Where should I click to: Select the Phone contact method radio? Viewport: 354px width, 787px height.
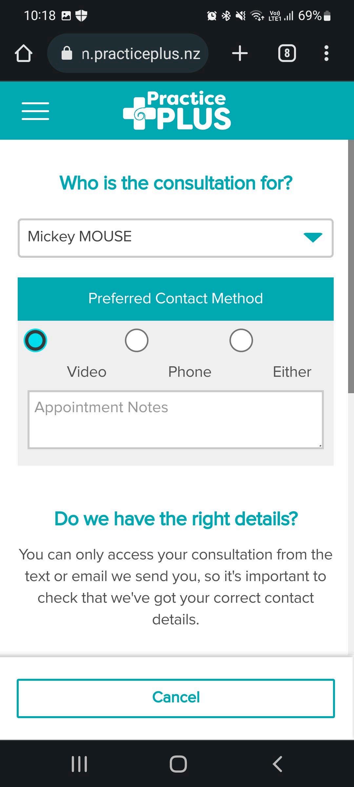[137, 340]
